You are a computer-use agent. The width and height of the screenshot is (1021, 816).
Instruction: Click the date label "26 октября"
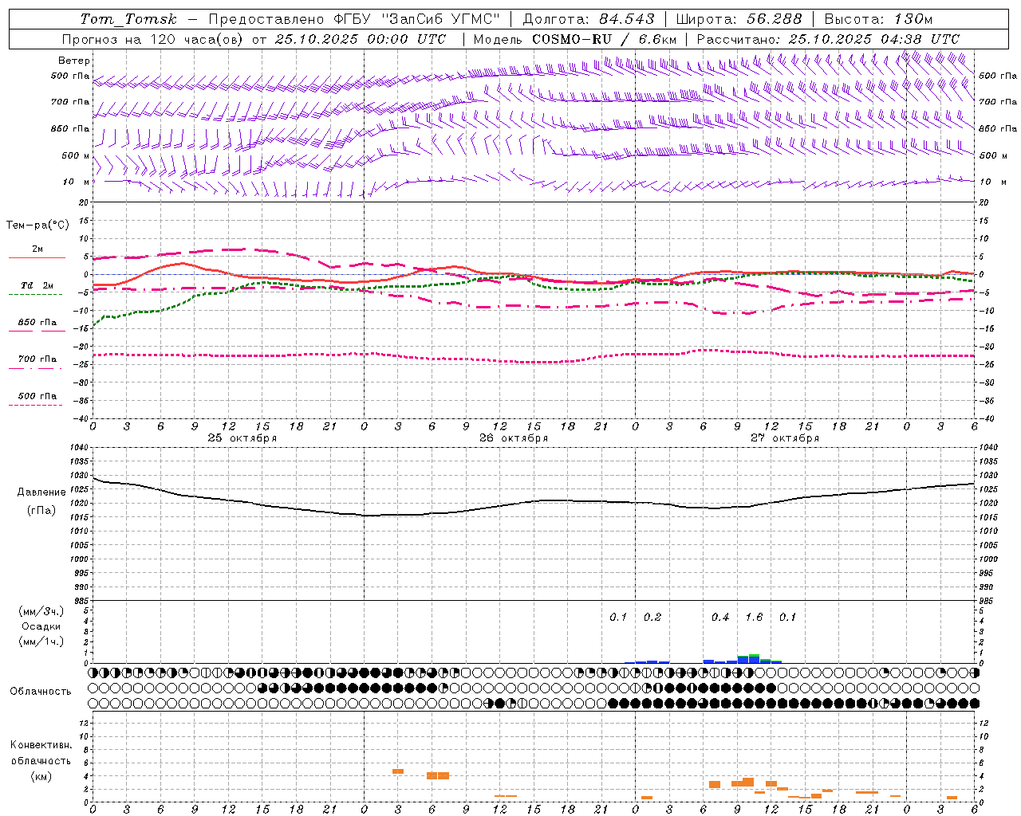tap(514, 438)
